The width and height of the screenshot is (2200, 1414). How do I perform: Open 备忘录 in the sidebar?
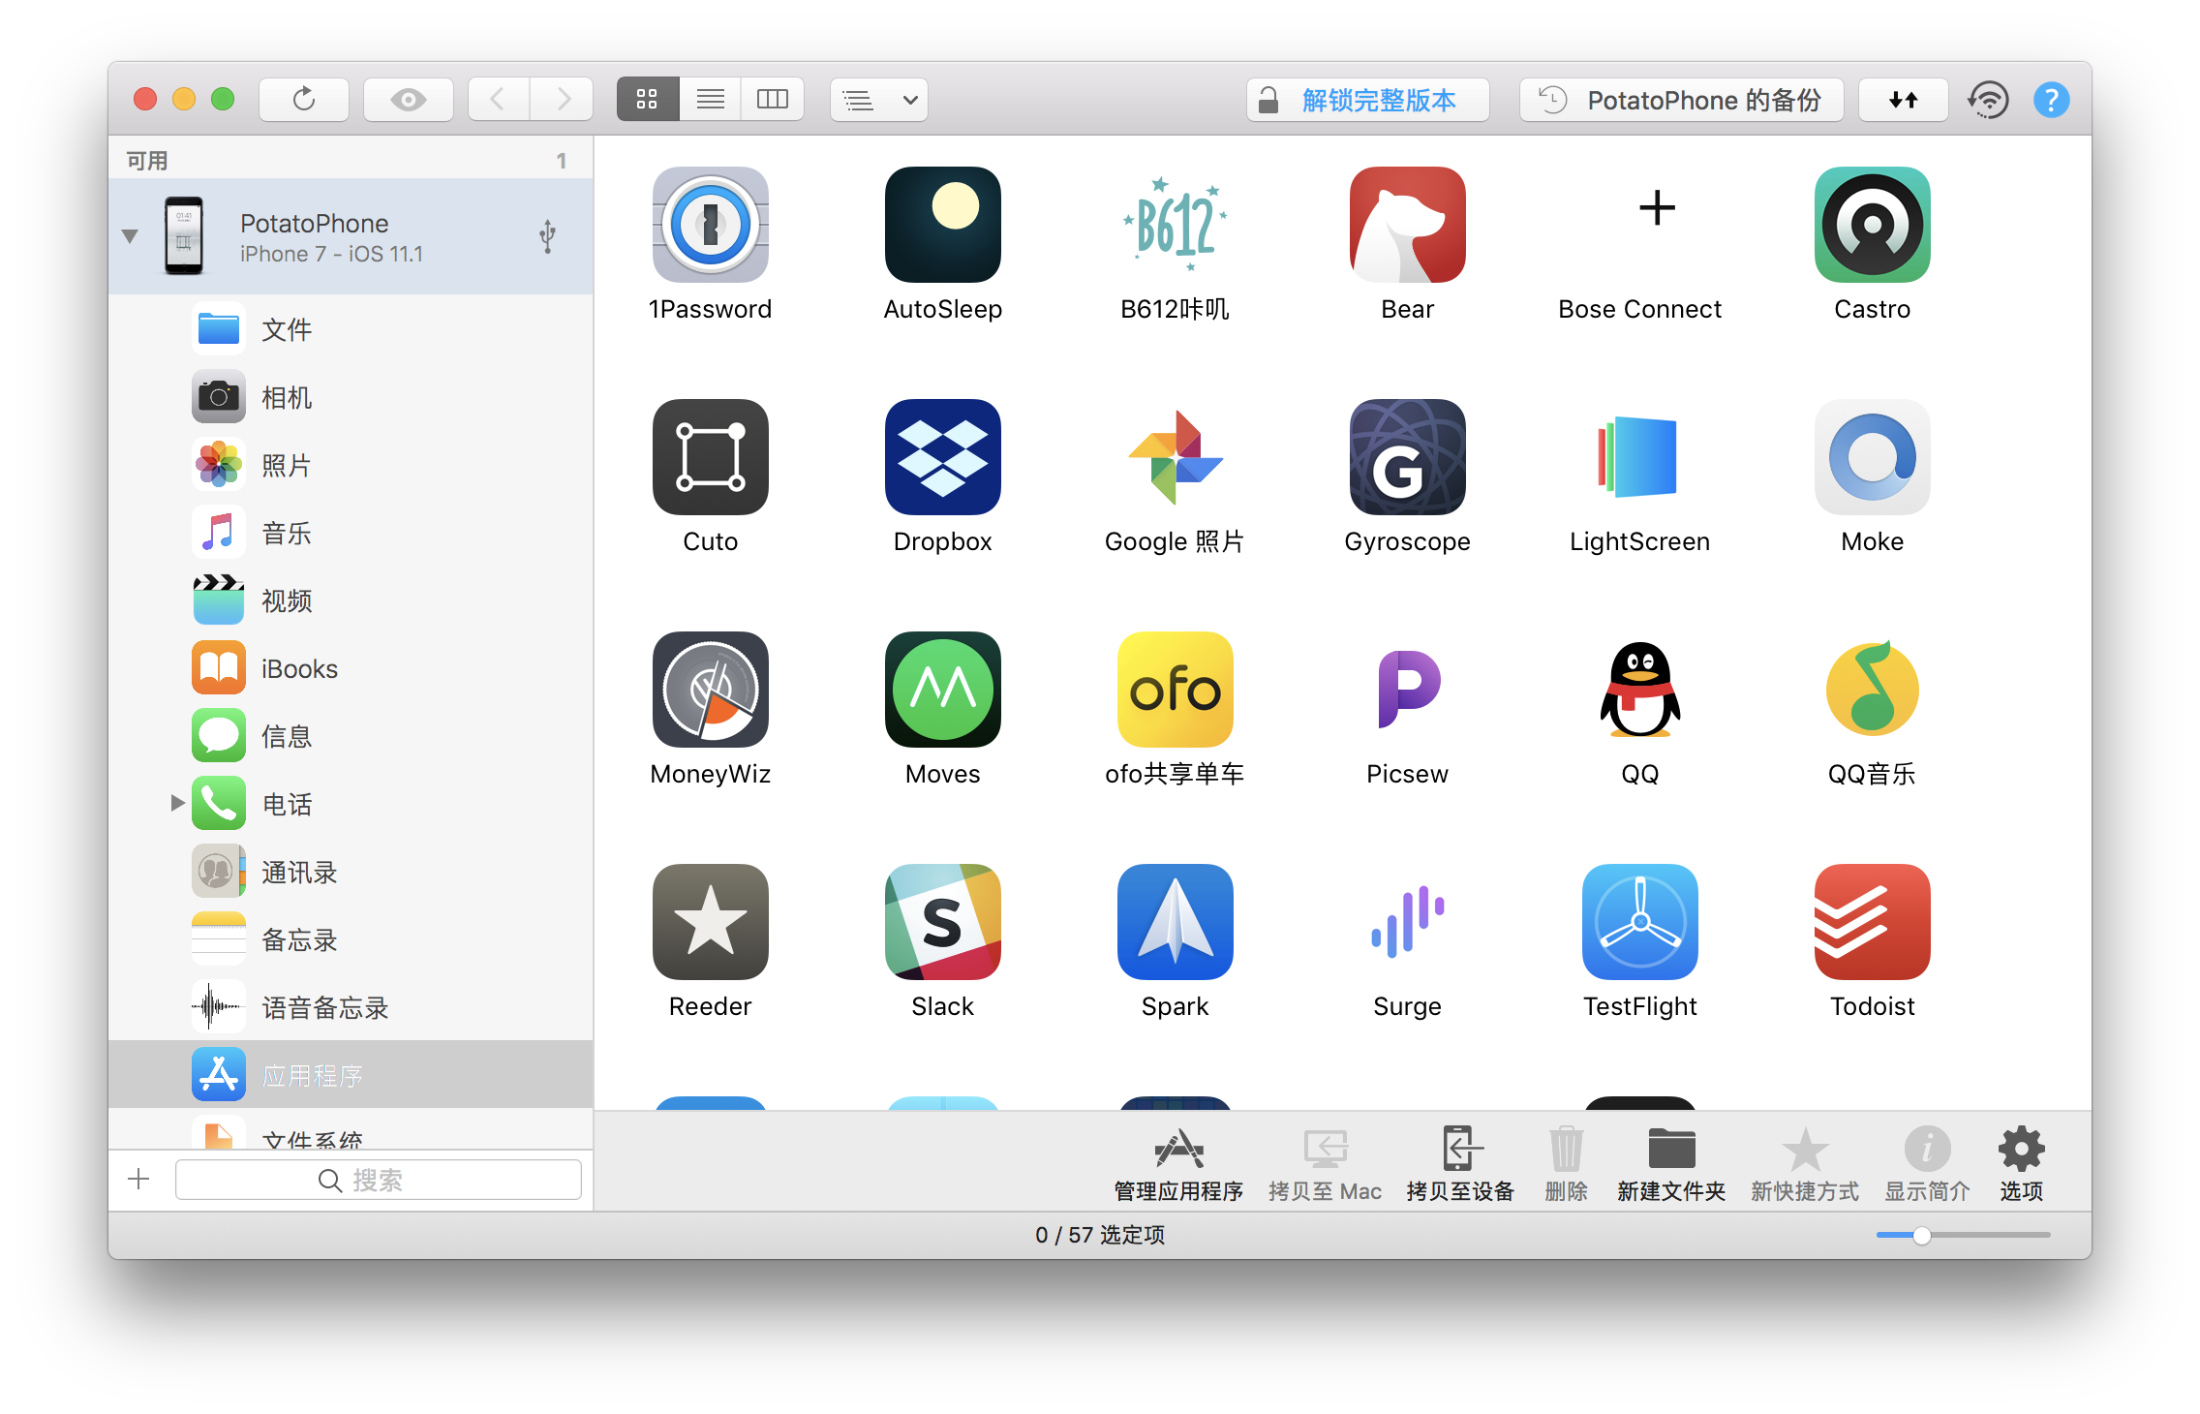click(x=351, y=939)
